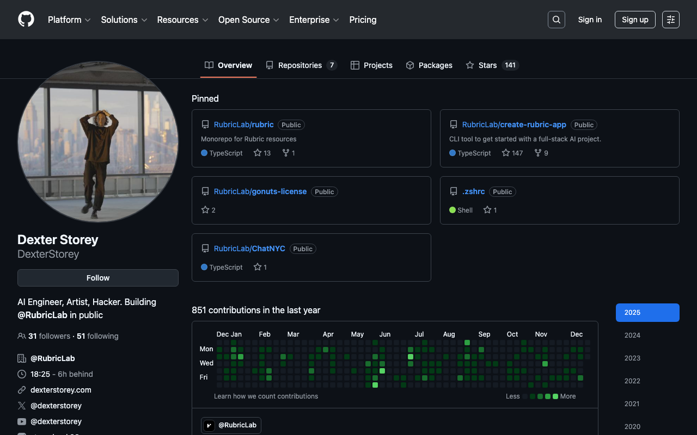
Task: Click Dexter Storey's profile avatar photo
Action: (x=98, y=141)
